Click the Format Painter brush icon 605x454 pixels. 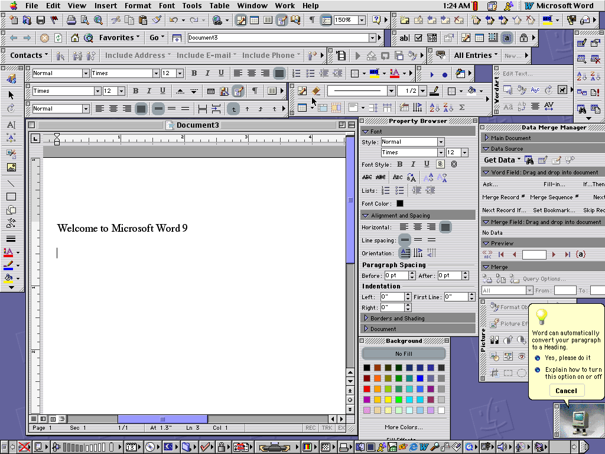point(157,20)
